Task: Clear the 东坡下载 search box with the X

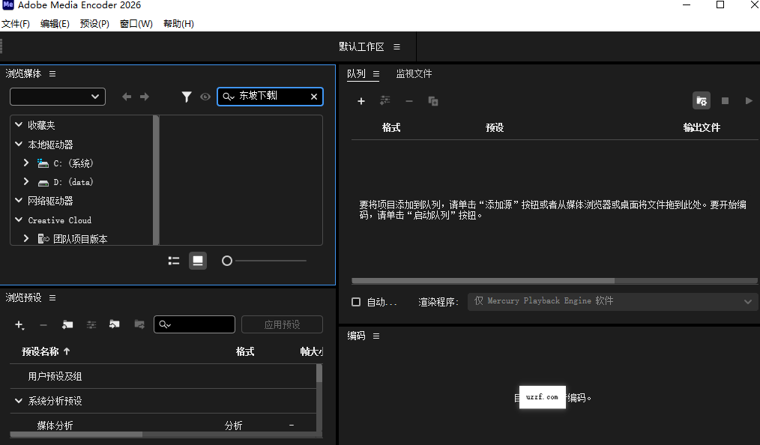Action: [314, 96]
